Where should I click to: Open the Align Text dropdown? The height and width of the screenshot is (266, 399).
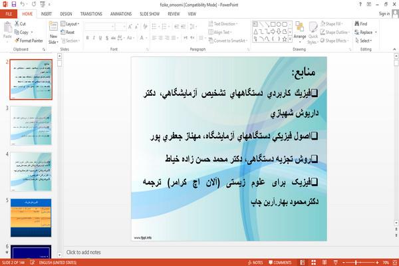[x=220, y=33]
